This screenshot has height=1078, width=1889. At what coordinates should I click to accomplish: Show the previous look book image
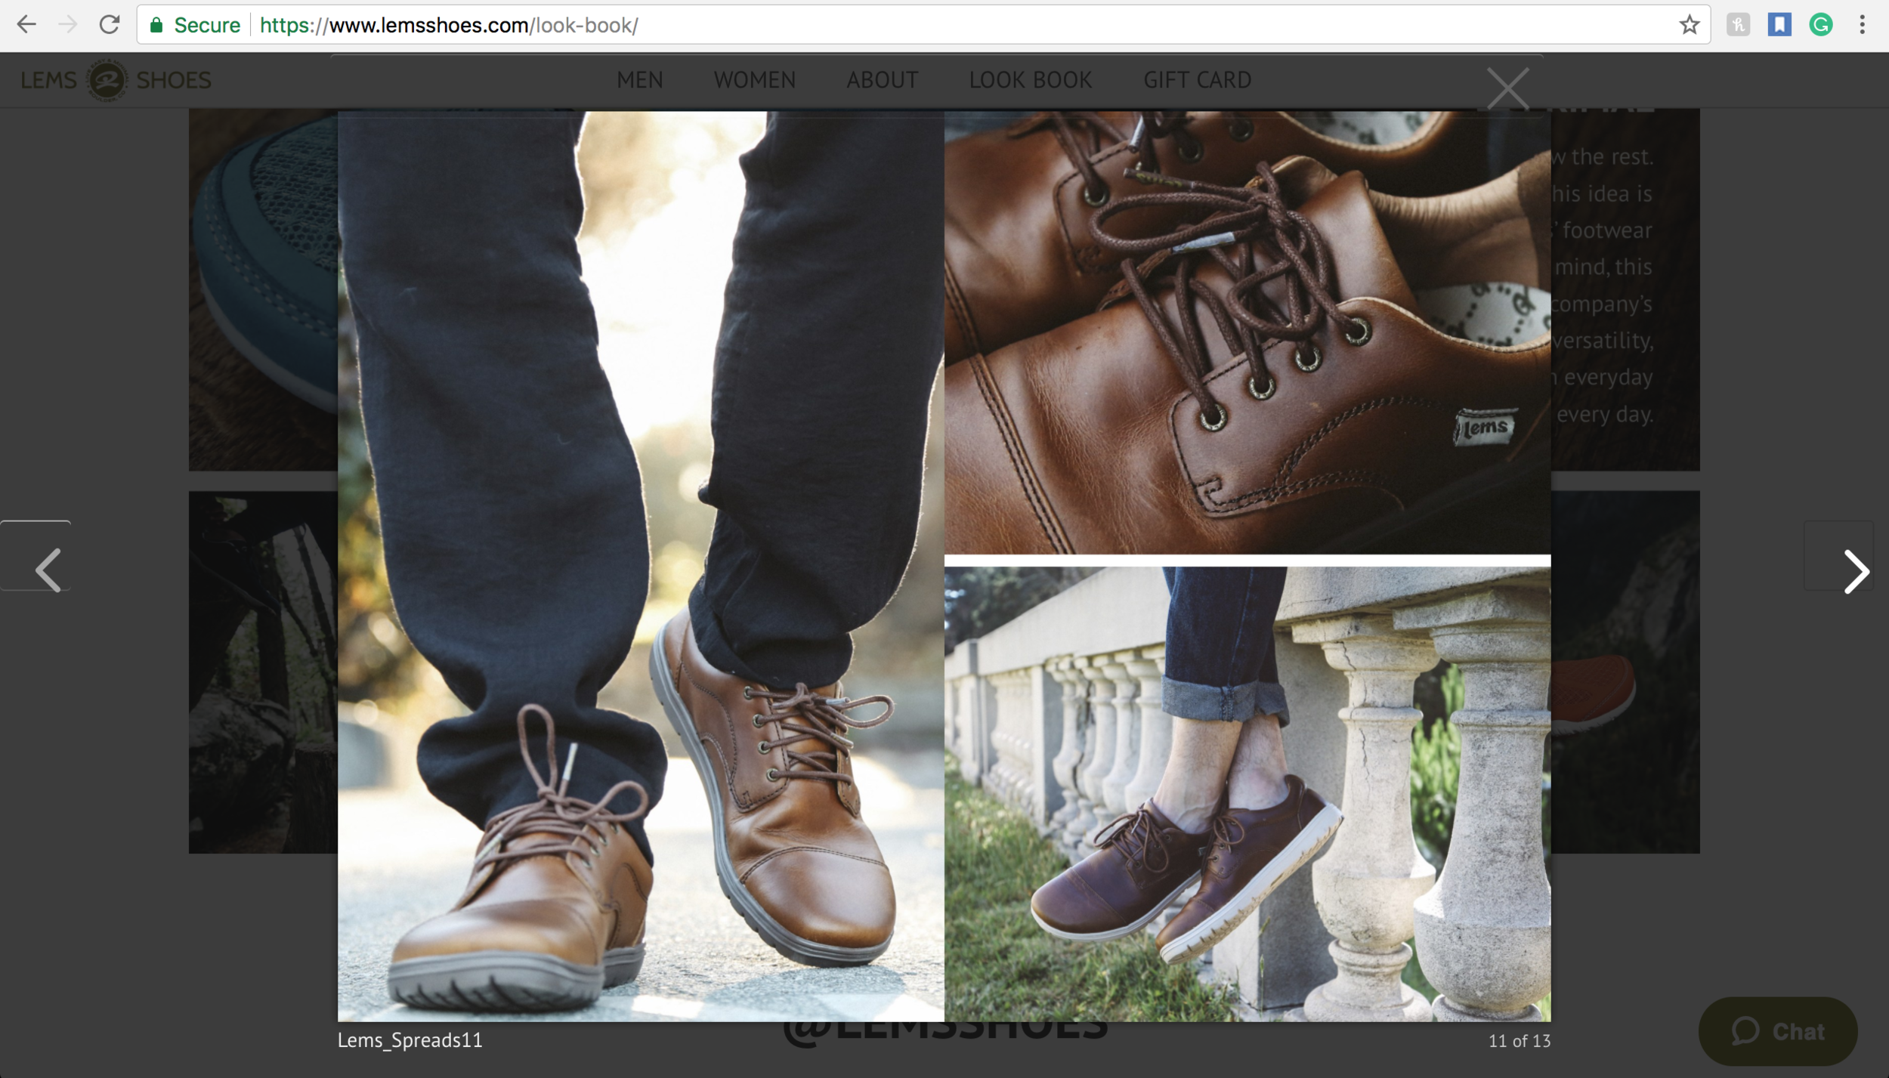point(48,570)
